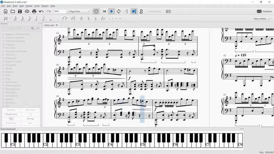
Task: Toggle play repeats button
Action: [126, 12]
